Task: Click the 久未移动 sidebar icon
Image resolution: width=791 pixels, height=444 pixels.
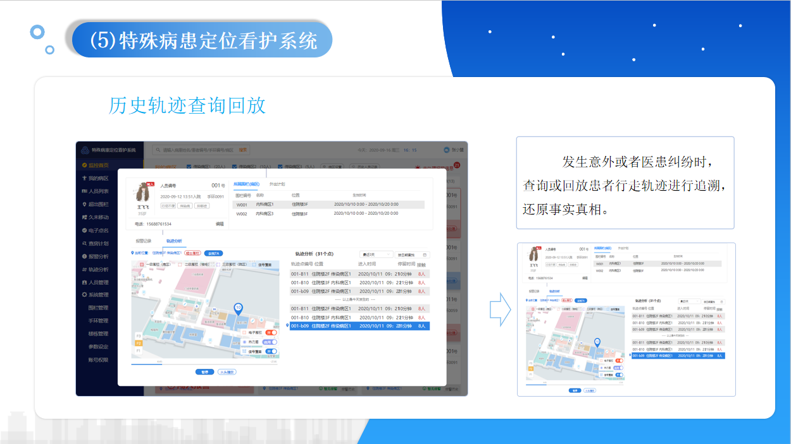Action: (84, 217)
